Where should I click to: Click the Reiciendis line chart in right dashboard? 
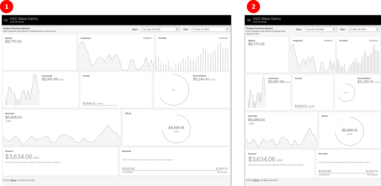(x=281, y=137)
